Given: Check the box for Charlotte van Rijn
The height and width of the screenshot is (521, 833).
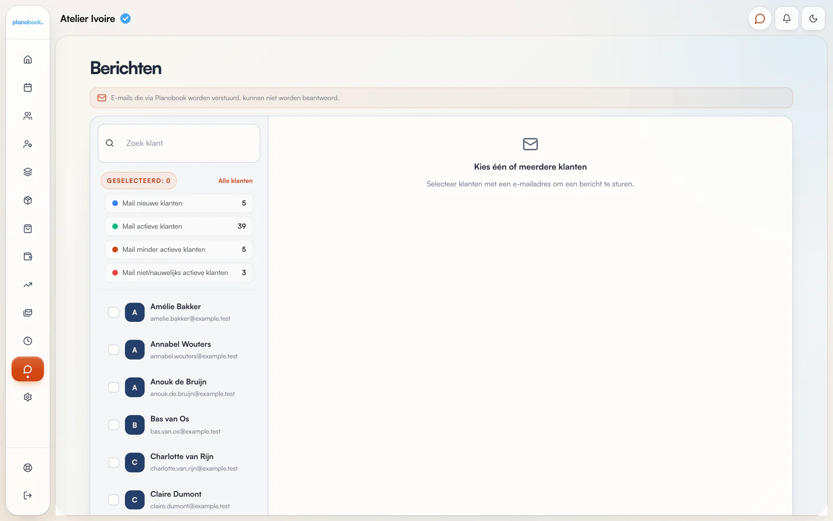Looking at the screenshot, I should coord(114,463).
